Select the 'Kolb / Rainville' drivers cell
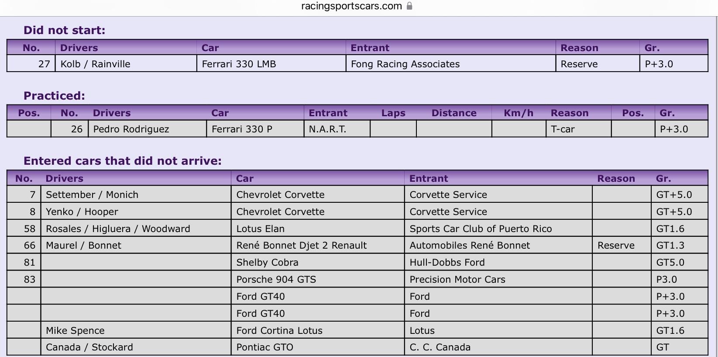Image resolution: width=718 pixels, height=357 pixels. [x=126, y=64]
